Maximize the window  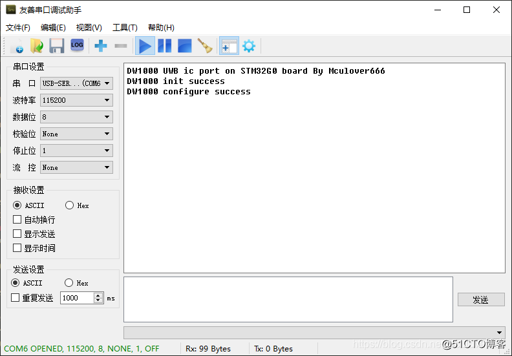click(x=467, y=10)
